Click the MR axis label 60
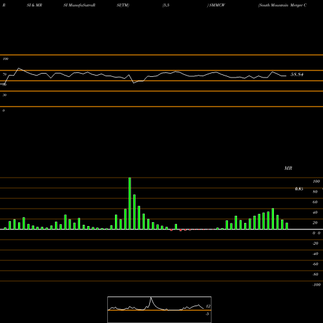Screen dimensions: 323x323 click(315, 202)
